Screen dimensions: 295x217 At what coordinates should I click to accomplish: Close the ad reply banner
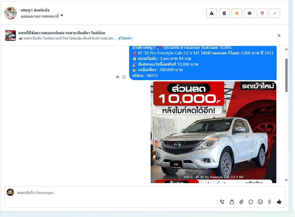(x=279, y=35)
